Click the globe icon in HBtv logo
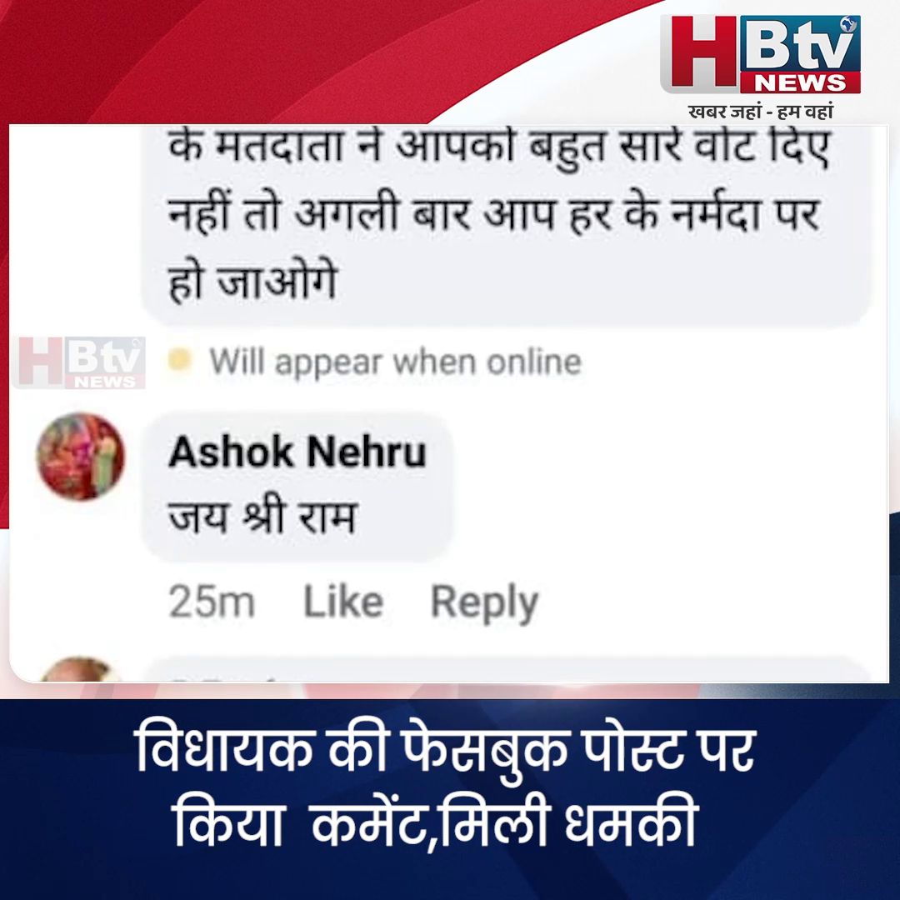This screenshot has width=900, height=900. click(x=849, y=24)
